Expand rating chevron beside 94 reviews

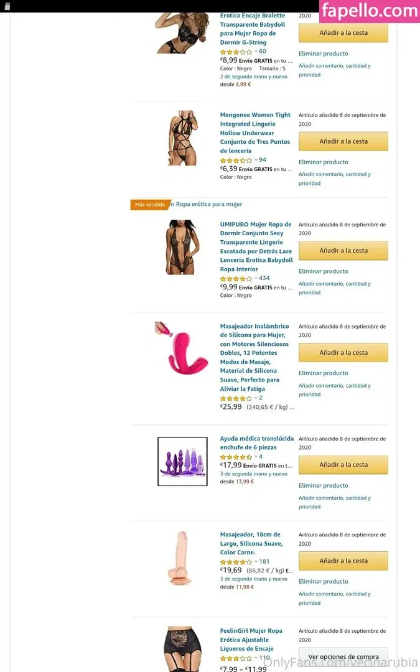click(x=256, y=160)
